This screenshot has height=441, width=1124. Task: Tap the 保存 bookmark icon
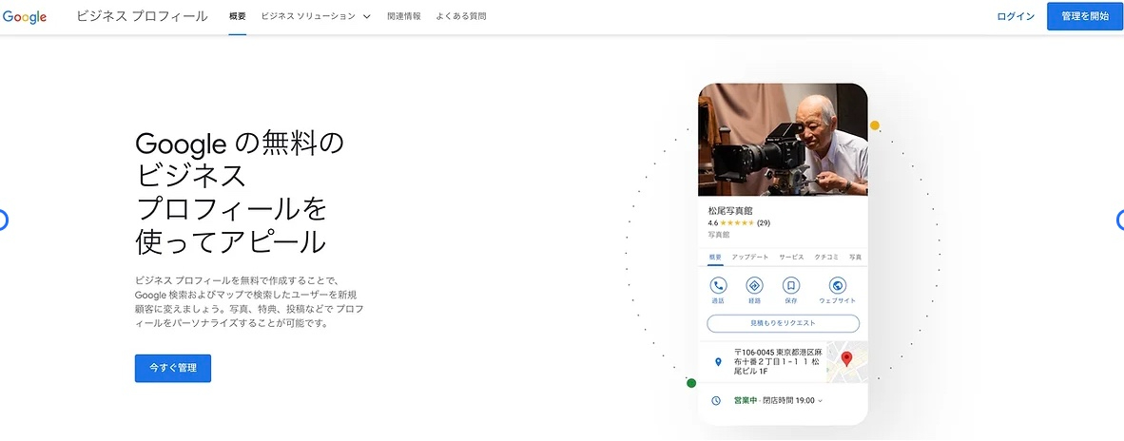(x=790, y=286)
